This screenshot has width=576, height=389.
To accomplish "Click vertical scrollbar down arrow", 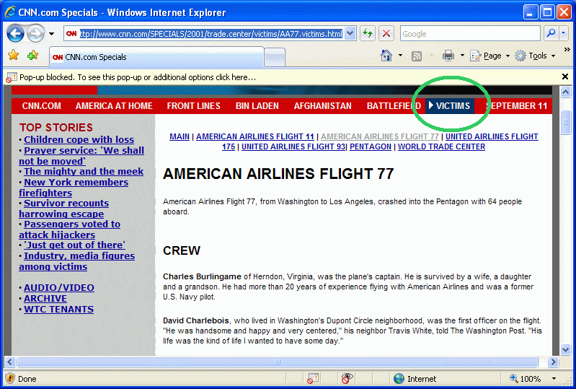I will pos(565,349).
